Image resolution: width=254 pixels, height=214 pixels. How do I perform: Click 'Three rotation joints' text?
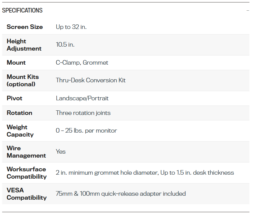83,113
